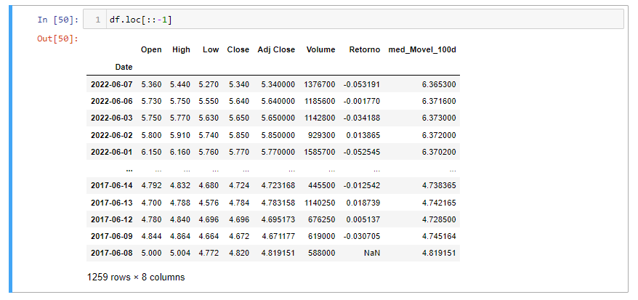Select the 2022-06-01 row index
The image size is (638, 300).
111,152
